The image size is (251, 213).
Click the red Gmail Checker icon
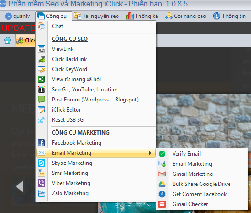pos(162,204)
